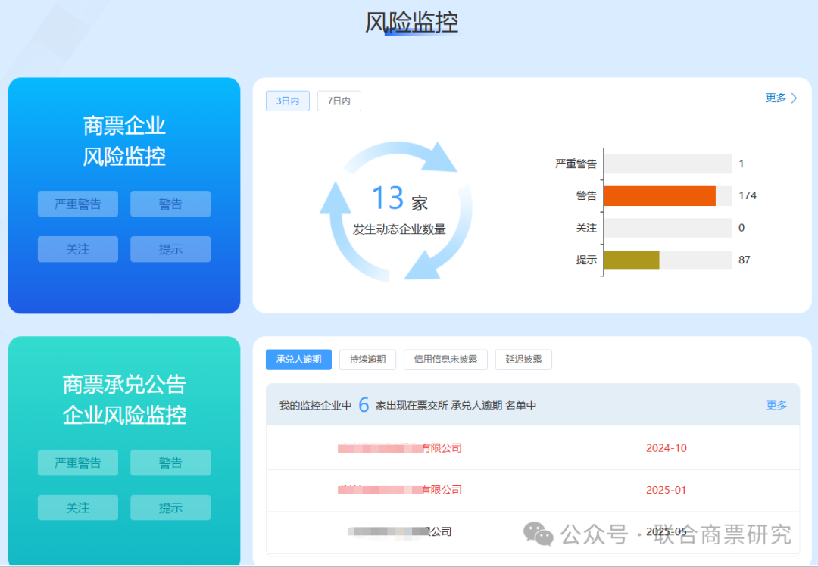Switch to the 7日内 time filter
818x567 pixels.
point(339,101)
